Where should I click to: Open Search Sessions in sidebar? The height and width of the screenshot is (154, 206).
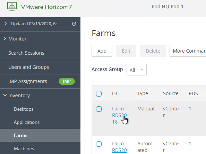pyautogui.click(x=26, y=53)
